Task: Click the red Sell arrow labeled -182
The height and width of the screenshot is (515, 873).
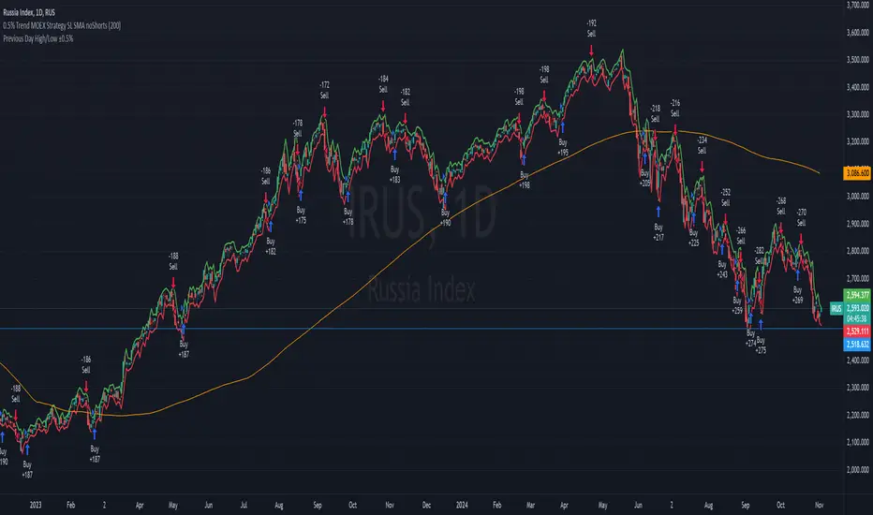Action: (406, 119)
